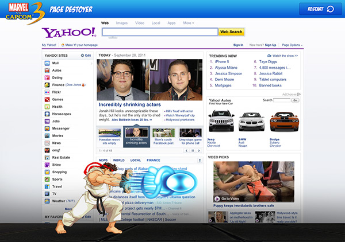The height and width of the screenshot is (242, 345).
Task: Click the main Yahoo search field
Action: (x=160, y=32)
